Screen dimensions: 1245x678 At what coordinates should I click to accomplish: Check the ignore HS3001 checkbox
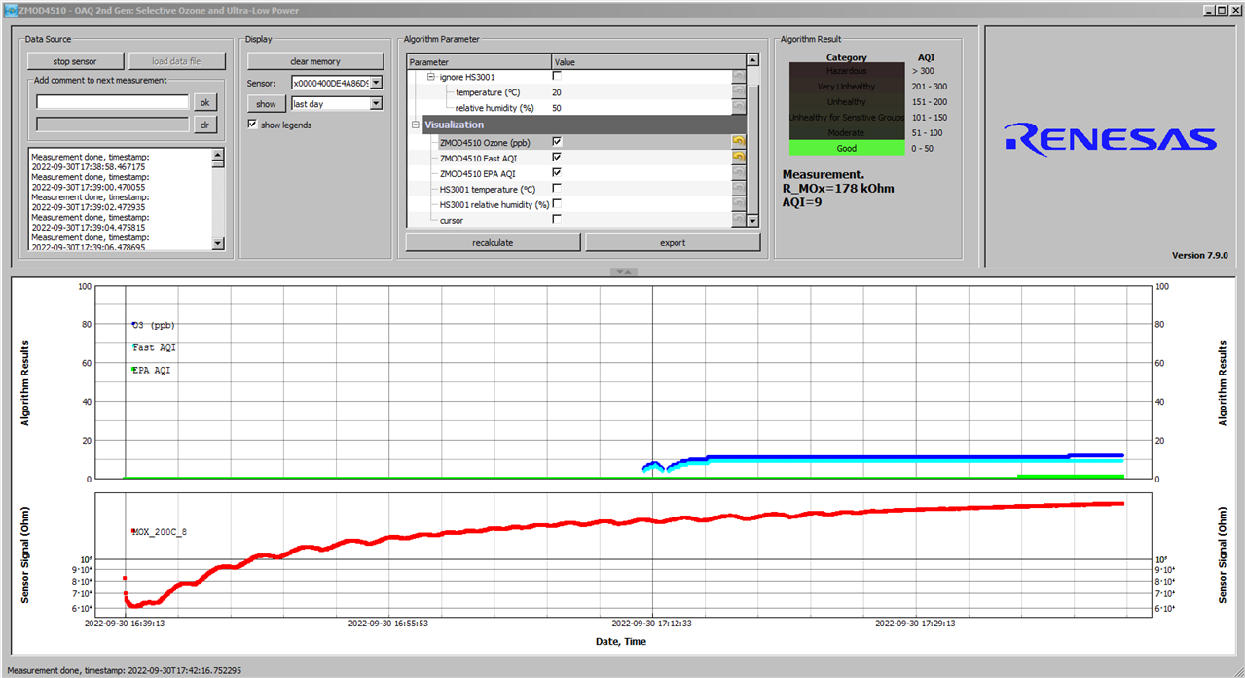point(557,76)
